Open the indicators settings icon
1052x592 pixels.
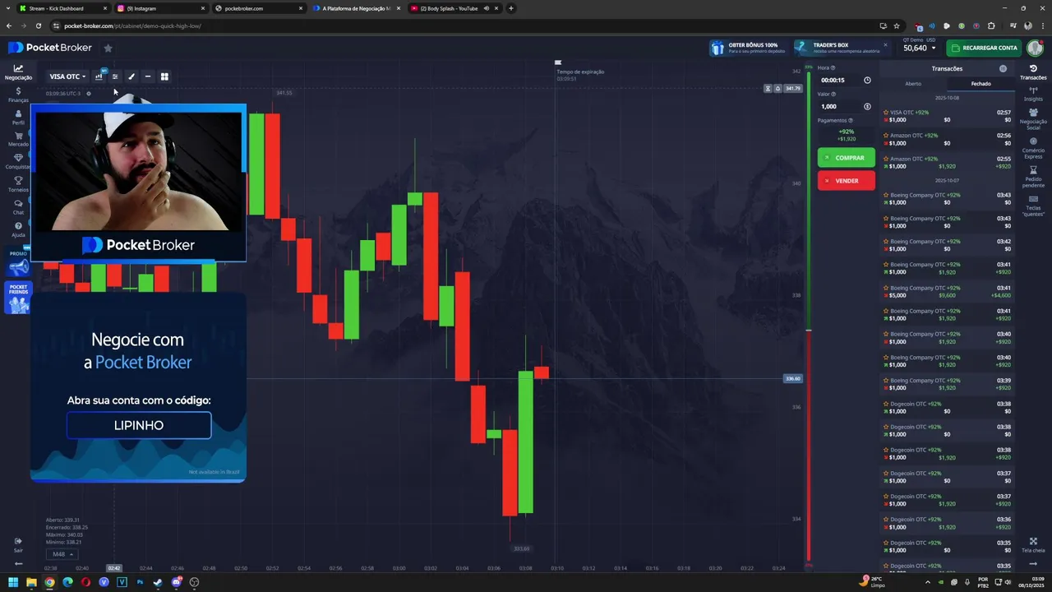pyautogui.click(x=115, y=76)
